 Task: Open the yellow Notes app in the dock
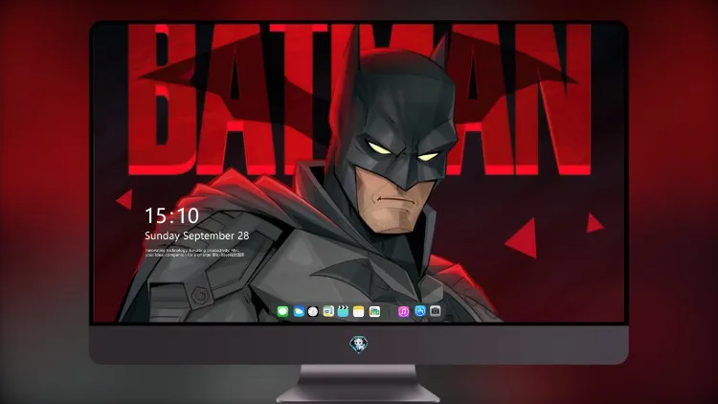(359, 312)
